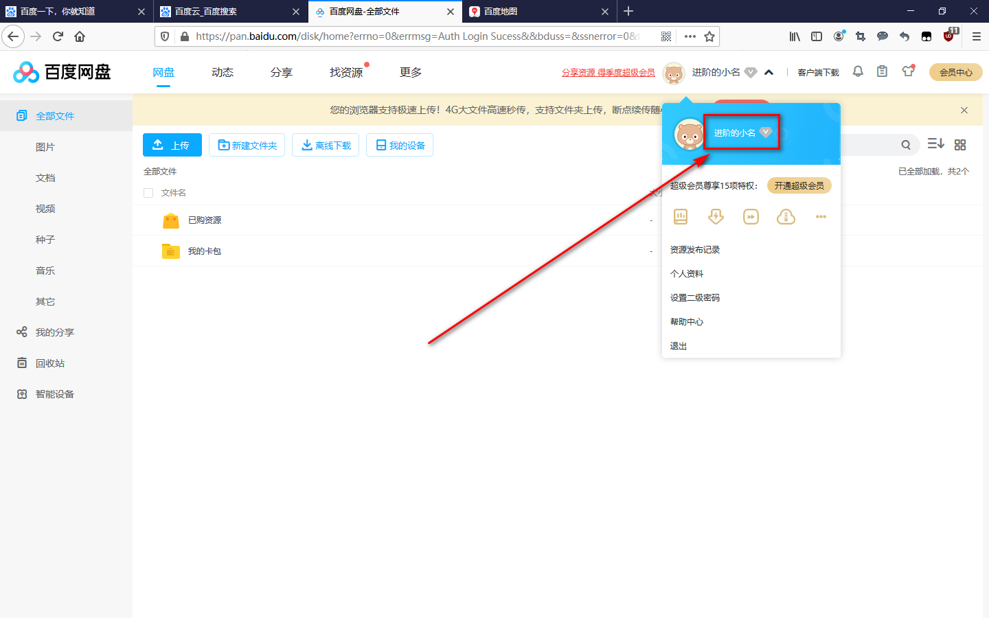The height and width of the screenshot is (618, 989).
Task: Click the fast download privilege icon
Action: point(716,217)
